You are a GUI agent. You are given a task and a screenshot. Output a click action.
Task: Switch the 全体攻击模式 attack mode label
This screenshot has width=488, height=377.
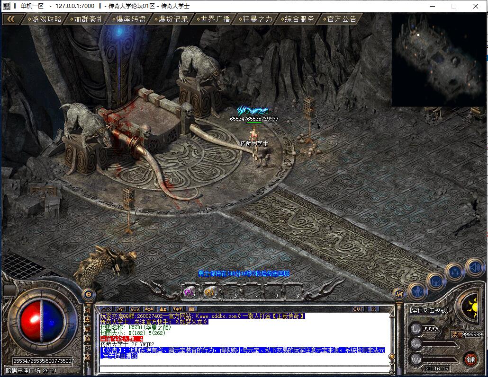tap(429, 310)
